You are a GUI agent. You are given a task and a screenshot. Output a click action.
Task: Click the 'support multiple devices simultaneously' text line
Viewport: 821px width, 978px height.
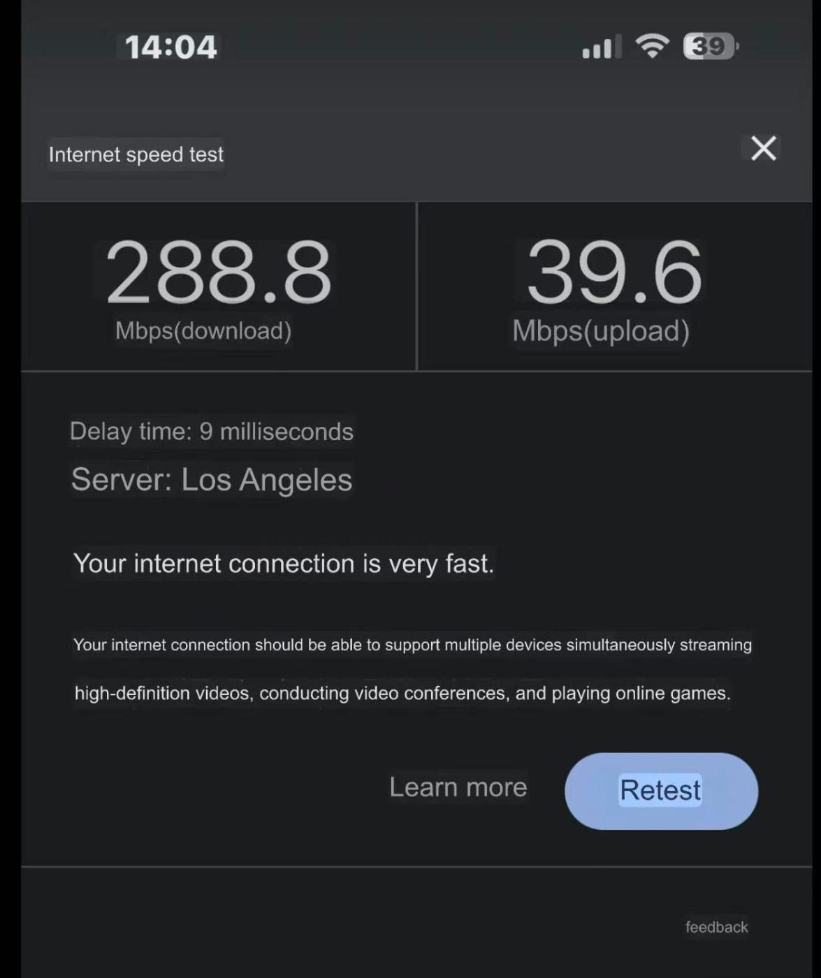412,645
